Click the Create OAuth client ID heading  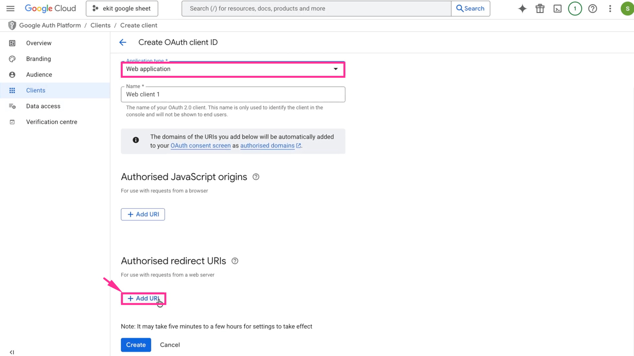point(178,42)
